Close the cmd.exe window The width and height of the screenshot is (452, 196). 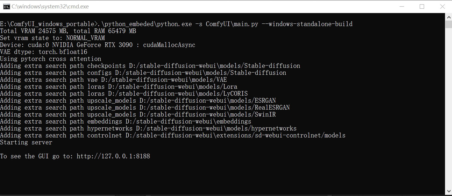pyautogui.click(x=442, y=7)
